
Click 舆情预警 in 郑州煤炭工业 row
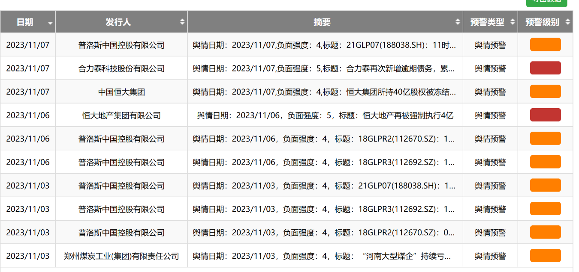[490, 256]
